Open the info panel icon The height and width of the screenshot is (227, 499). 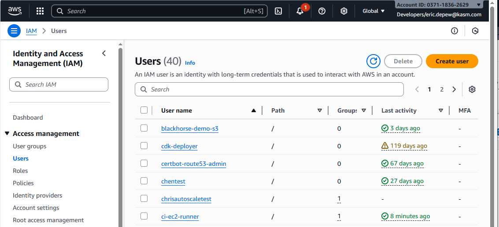pyautogui.click(x=455, y=31)
